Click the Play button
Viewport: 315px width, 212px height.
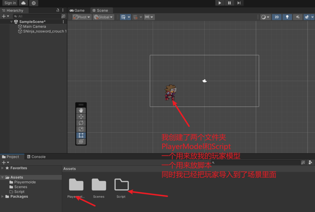pyautogui.click(x=220, y=3)
